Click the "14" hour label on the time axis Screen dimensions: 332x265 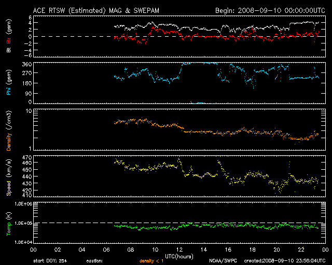(204, 250)
